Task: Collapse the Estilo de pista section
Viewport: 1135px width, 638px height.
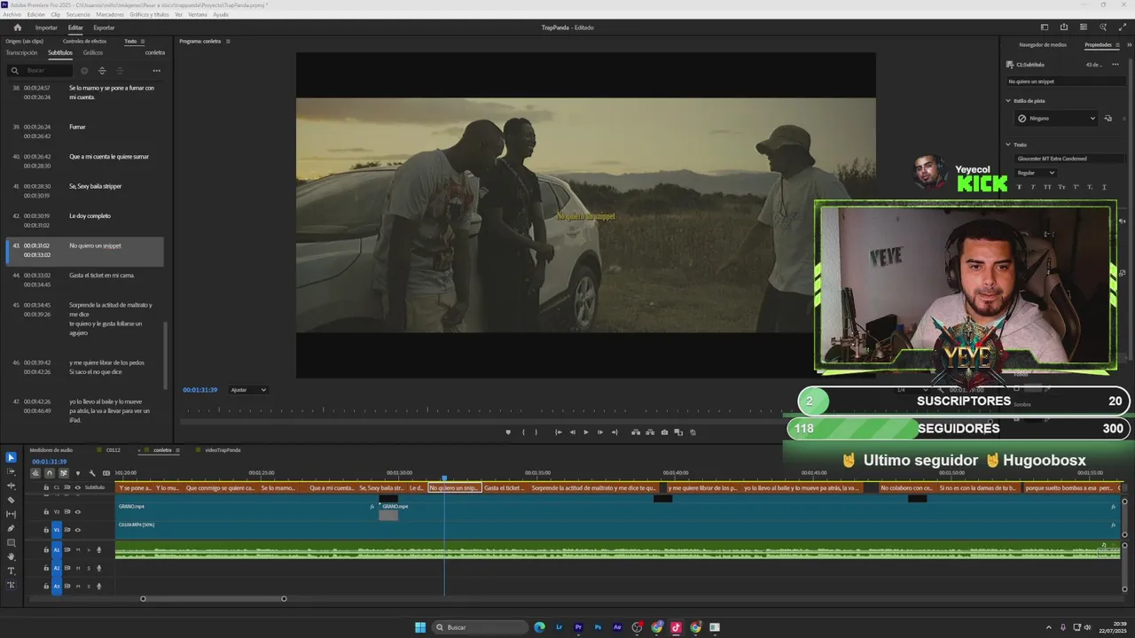Action: (x=1008, y=101)
